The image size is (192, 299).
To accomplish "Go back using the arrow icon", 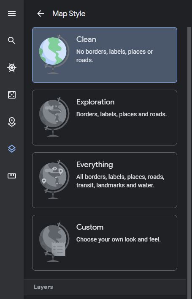I will point(41,14).
